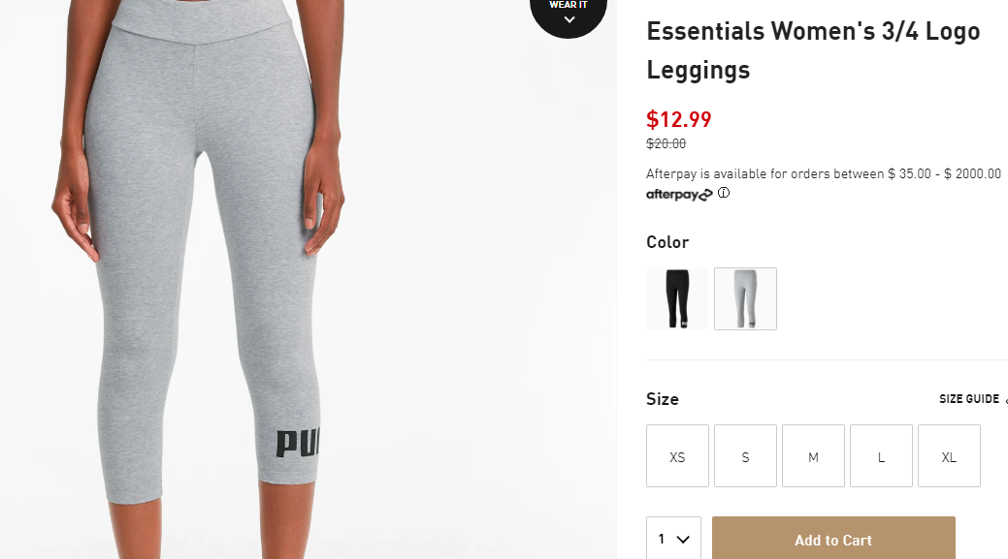Image resolution: width=1008 pixels, height=559 pixels.
Task: Click the Essentials Women's 3/4 Logo Leggings title
Action: [x=813, y=50]
